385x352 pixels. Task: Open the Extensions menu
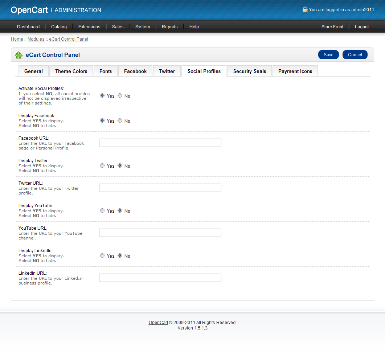[89, 27]
